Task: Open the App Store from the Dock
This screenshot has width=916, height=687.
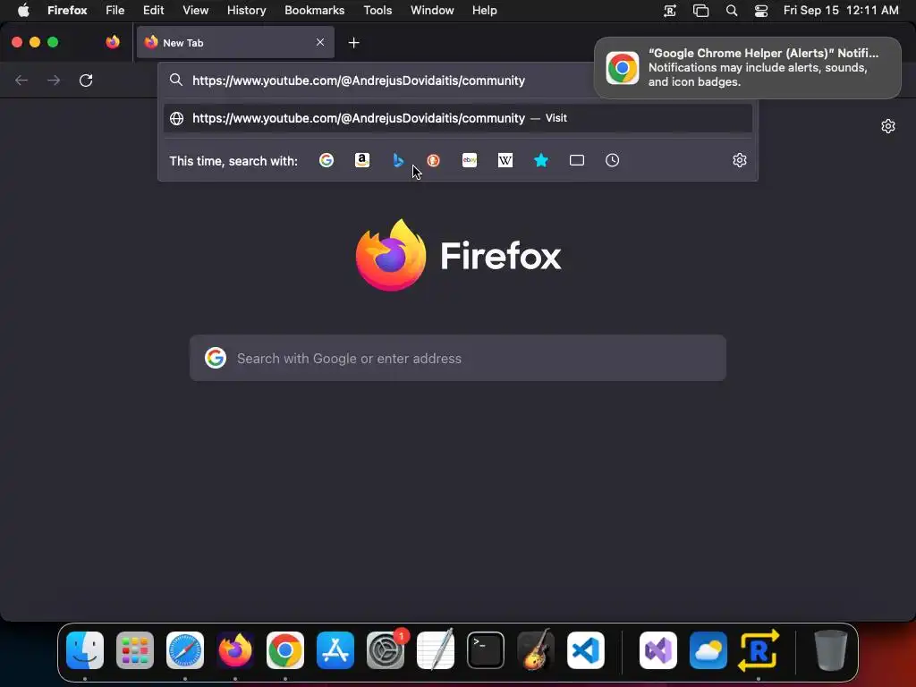Action: pos(335,650)
